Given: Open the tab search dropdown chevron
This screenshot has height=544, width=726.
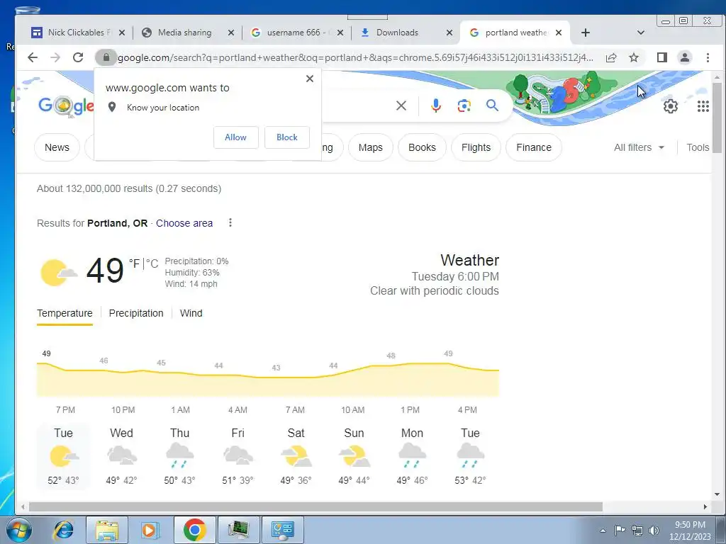Looking at the screenshot, I should [641, 33].
